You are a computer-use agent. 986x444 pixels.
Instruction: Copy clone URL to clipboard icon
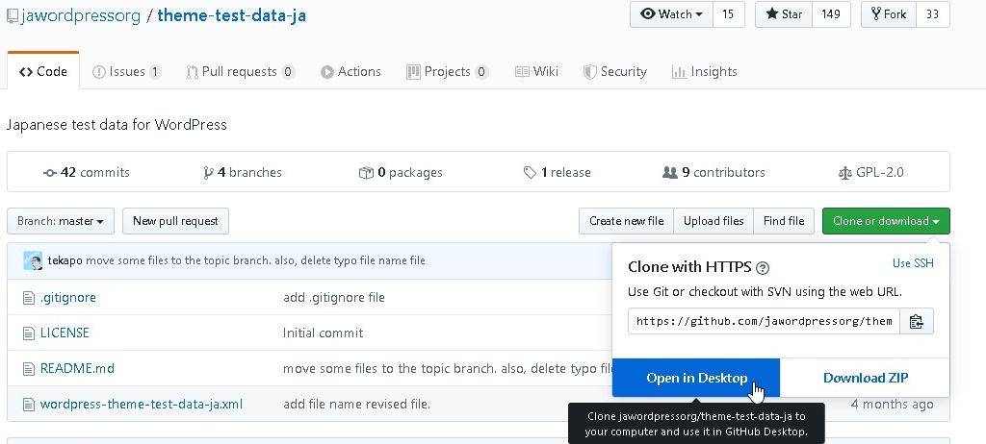click(917, 321)
